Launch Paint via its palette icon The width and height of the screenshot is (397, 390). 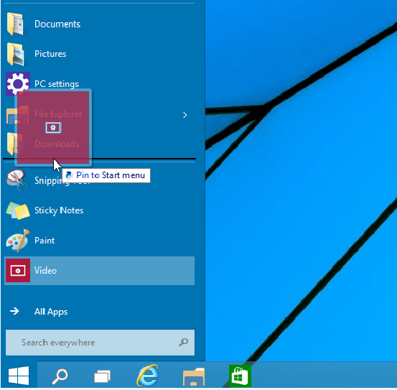point(18,241)
